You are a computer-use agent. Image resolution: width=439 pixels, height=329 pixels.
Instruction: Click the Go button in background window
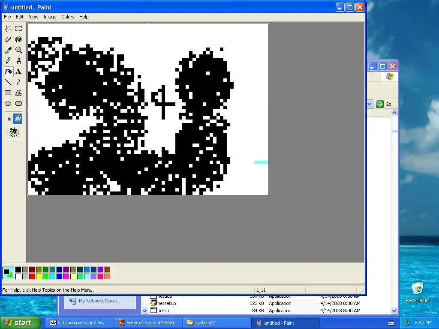tap(384, 104)
